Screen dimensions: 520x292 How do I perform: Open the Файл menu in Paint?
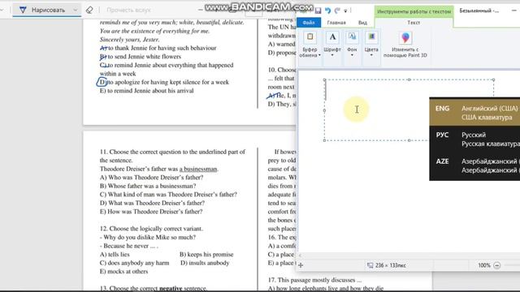pyautogui.click(x=309, y=23)
